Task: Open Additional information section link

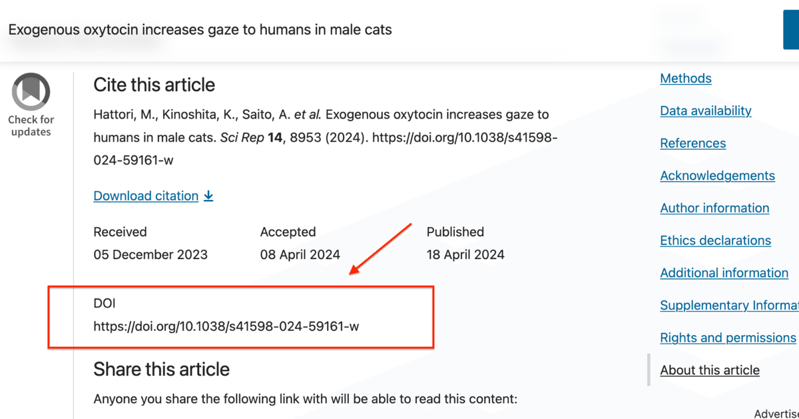Action: (724, 273)
